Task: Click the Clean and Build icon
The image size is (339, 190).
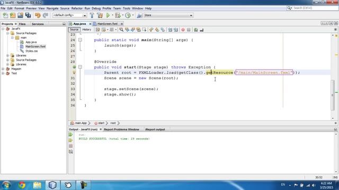Action: pos(100,15)
